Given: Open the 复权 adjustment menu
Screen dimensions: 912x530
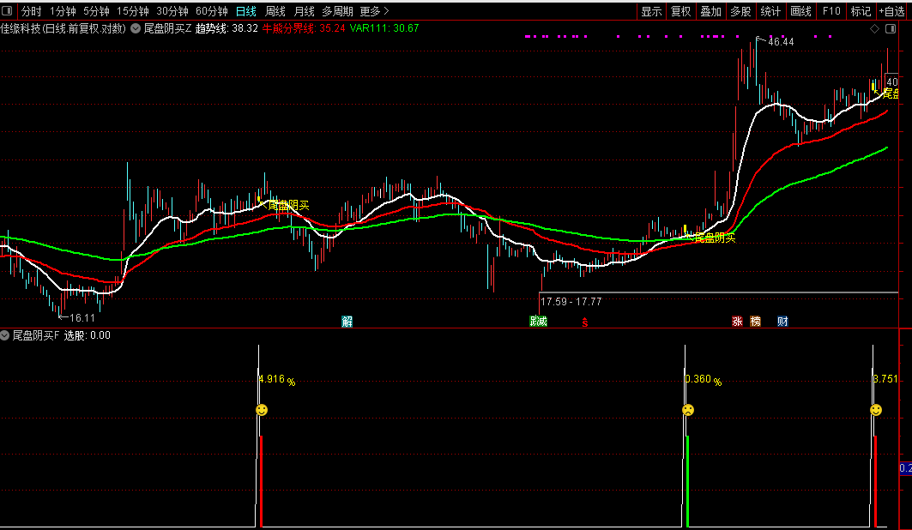Looking at the screenshot, I should click(x=680, y=11).
